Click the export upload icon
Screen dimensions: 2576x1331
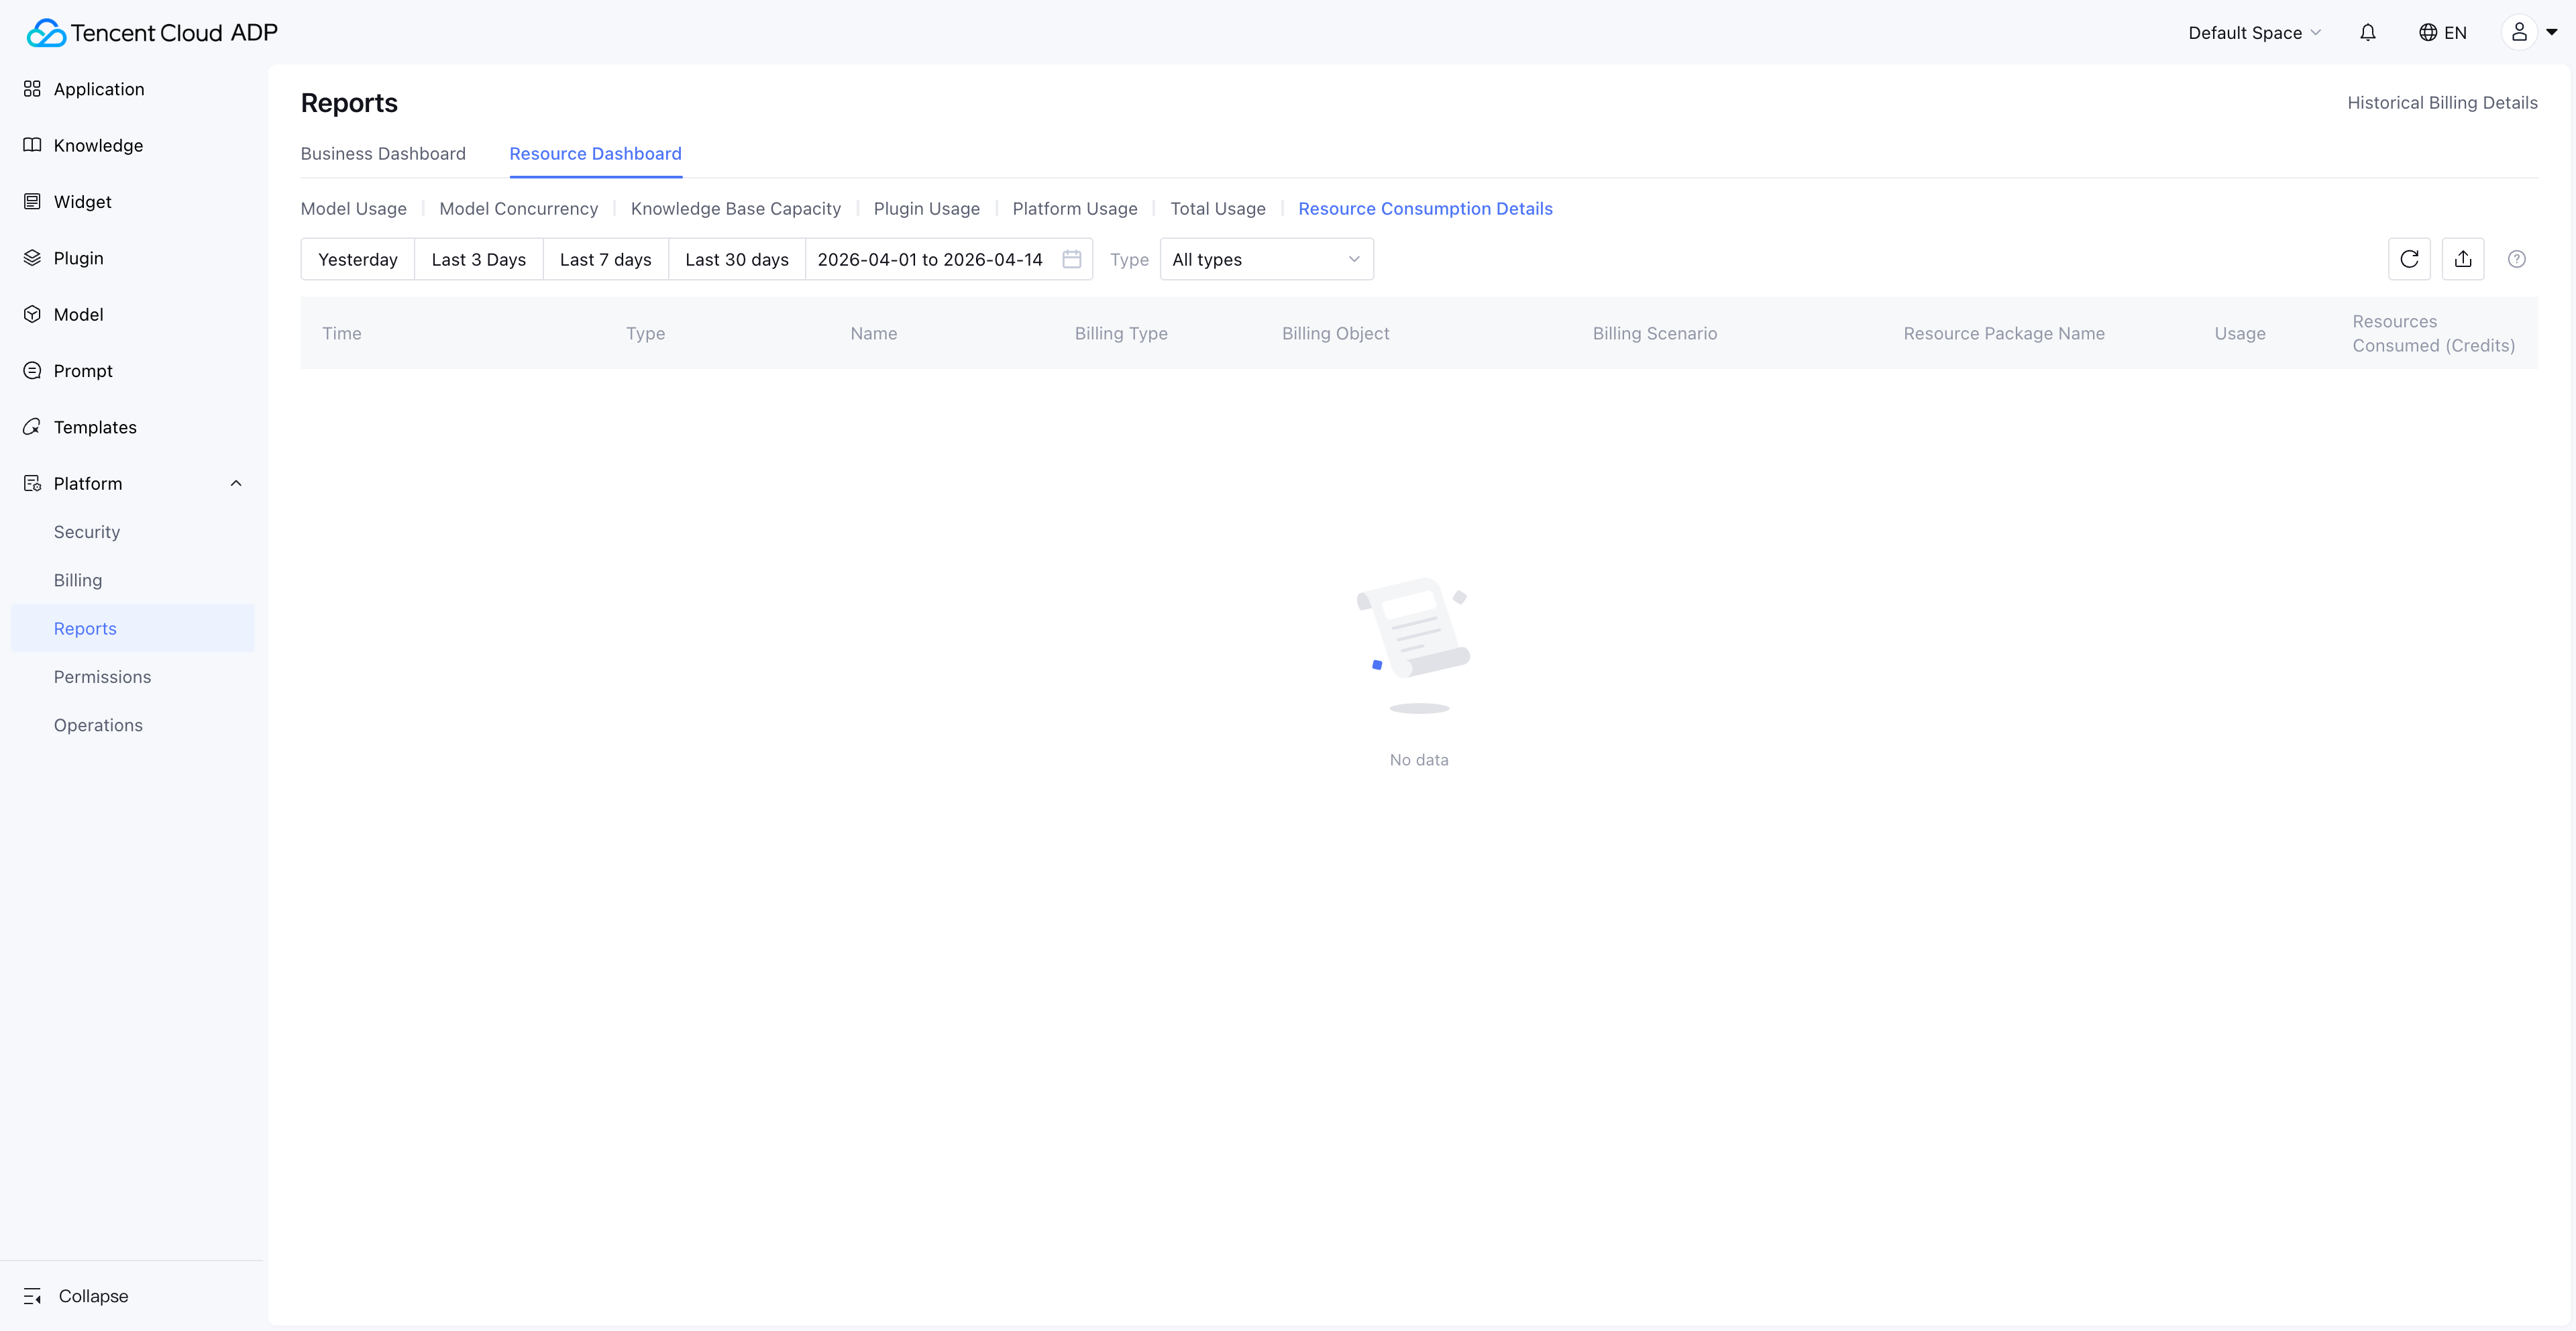tap(2462, 259)
